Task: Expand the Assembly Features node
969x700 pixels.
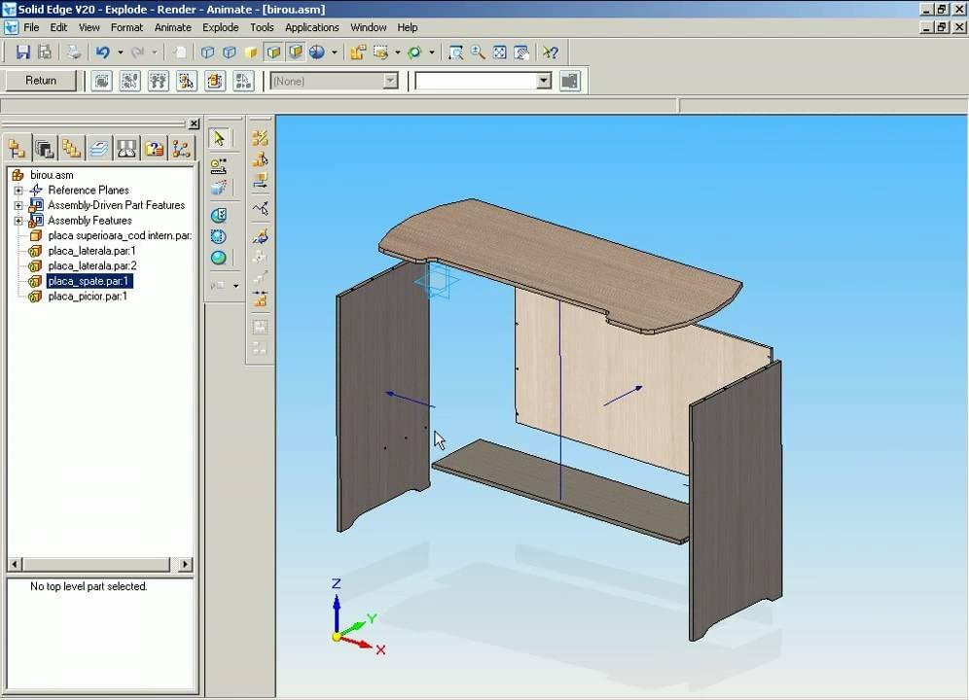Action: [x=18, y=221]
